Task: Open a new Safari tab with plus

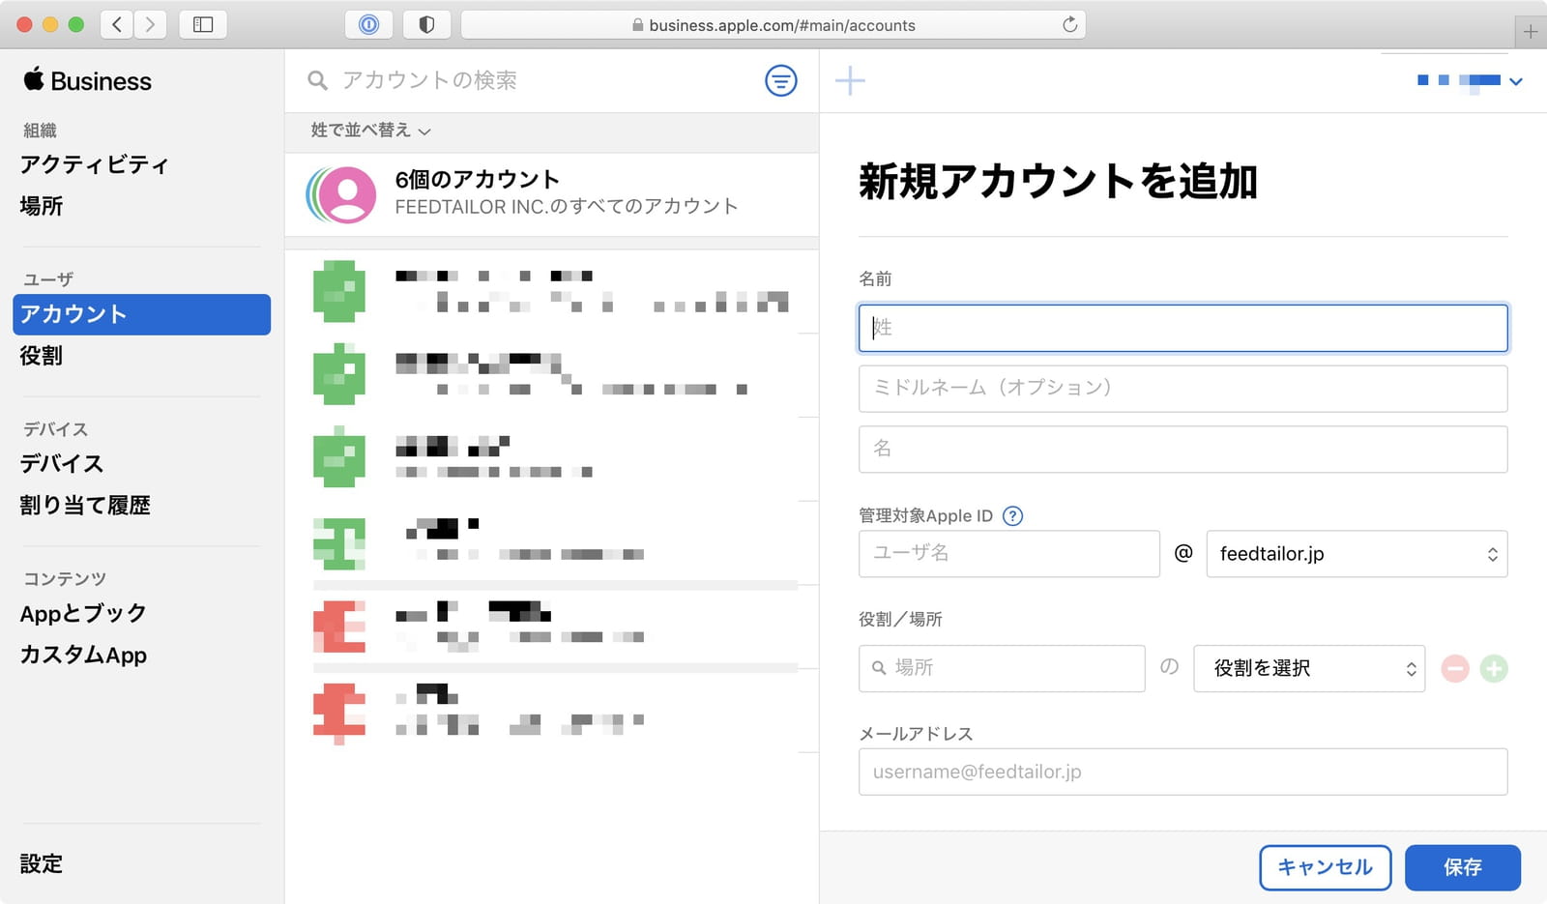Action: 1531,32
